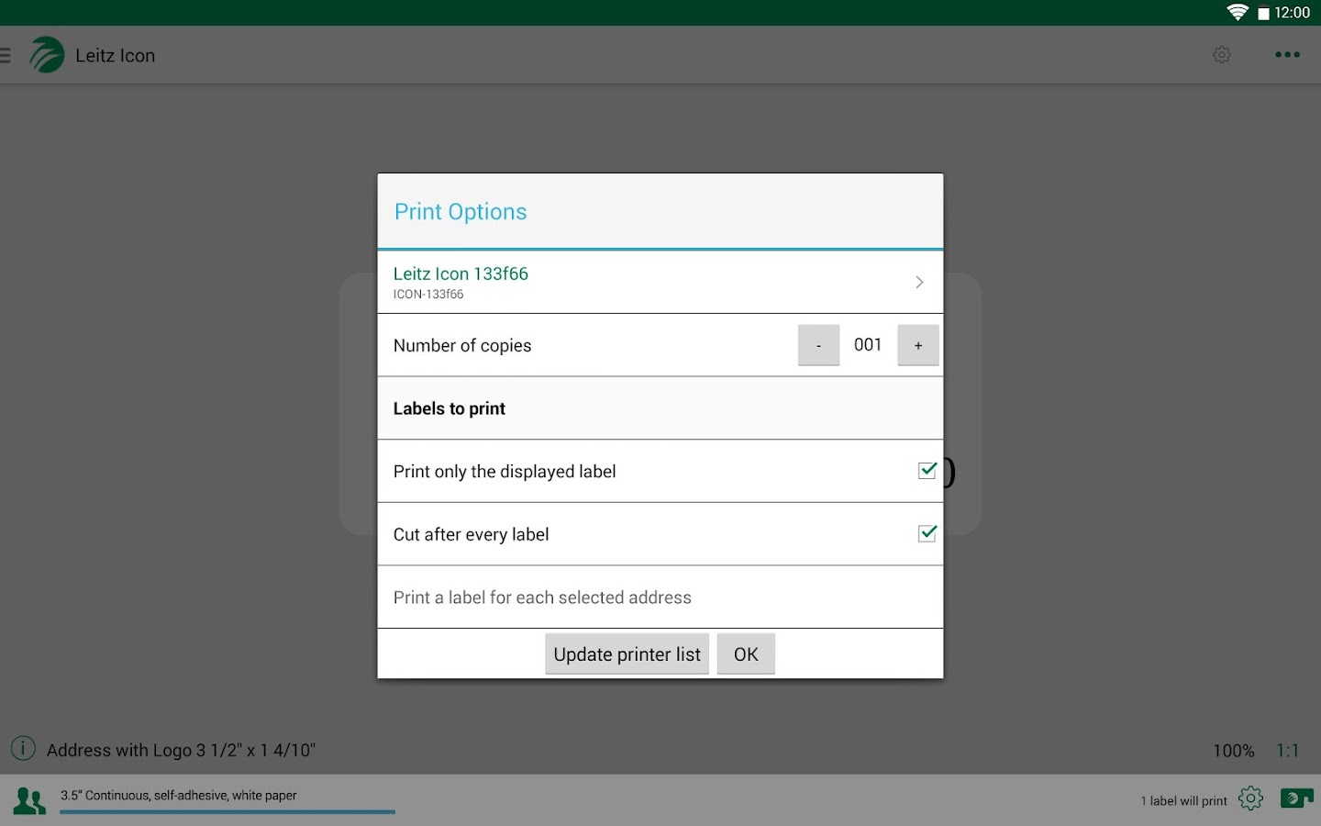Open the Leitz Icon navigation menu
1321x826 pixels.
pos(6,55)
